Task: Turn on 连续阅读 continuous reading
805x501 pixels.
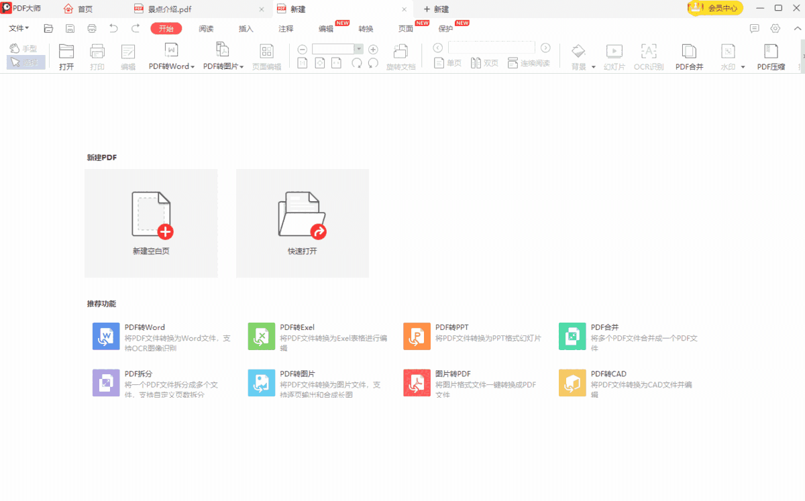Action: (x=528, y=63)
